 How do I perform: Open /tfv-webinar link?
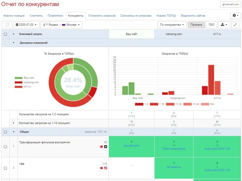tap(174, 167)
